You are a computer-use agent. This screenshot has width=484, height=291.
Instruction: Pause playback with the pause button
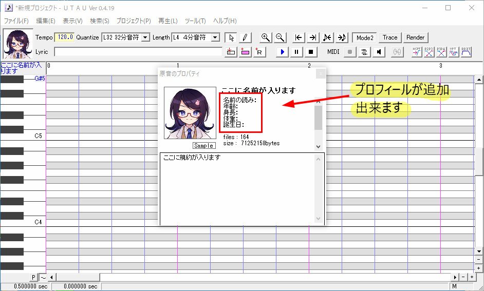tap(296, 52)
